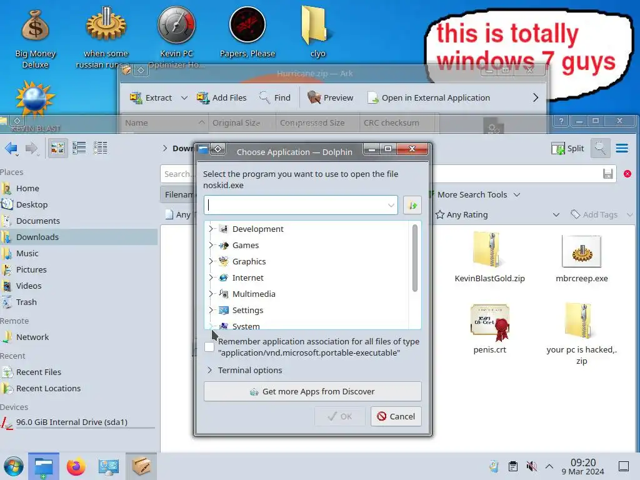Close the search bar red button
640x480 pixels.
[627, 174]
